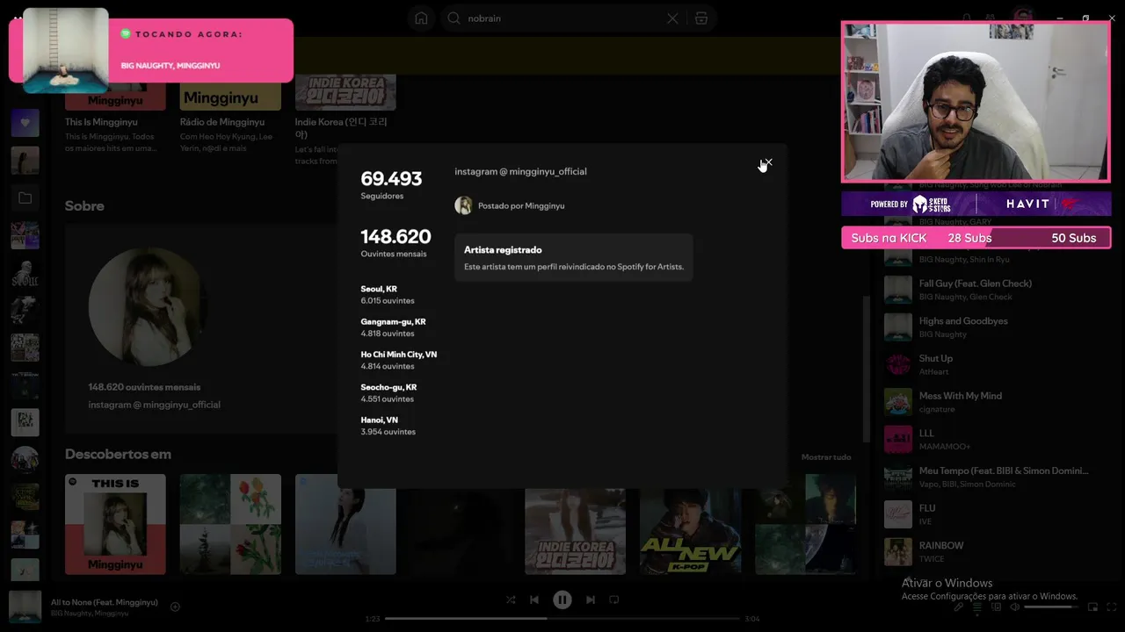The image size is (1125, 632).
Task: Toggle repeat mode
Action: pos(614,600)
